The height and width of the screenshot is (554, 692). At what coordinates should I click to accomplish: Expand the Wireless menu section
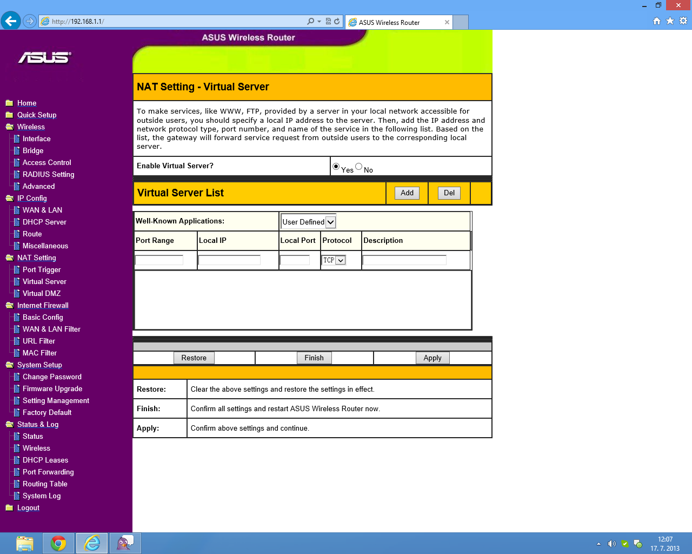pyautogui.click(x=31, y=127)
